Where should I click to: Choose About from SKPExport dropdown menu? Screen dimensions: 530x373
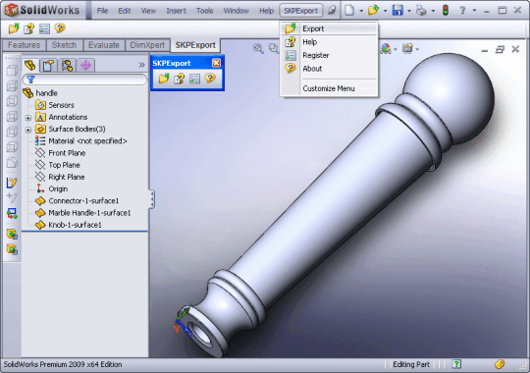tap(329, 69)
